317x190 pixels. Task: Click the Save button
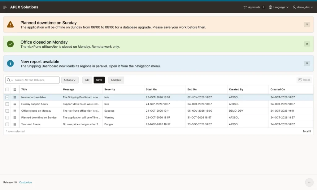(x=99, y=80)
